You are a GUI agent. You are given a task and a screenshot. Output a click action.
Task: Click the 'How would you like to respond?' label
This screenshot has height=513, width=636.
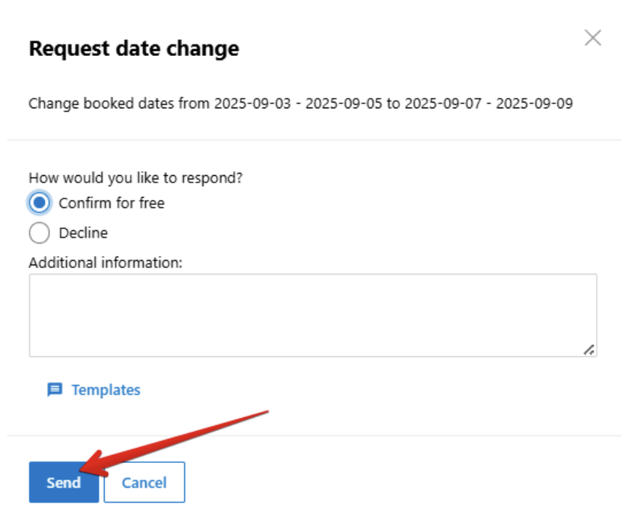136,178
